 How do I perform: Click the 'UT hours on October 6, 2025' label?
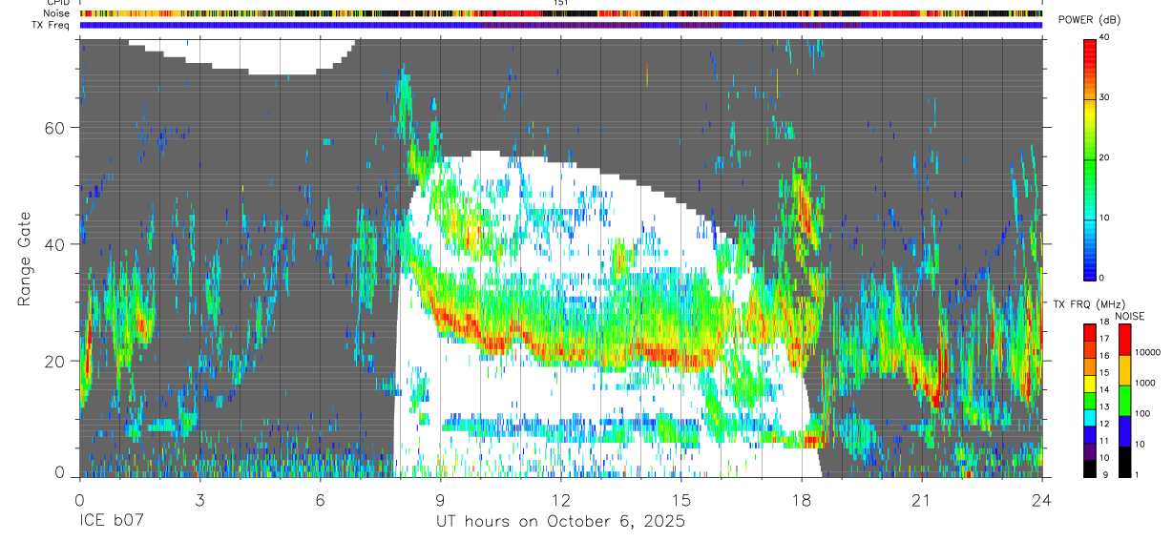click(x=561, y=523)
